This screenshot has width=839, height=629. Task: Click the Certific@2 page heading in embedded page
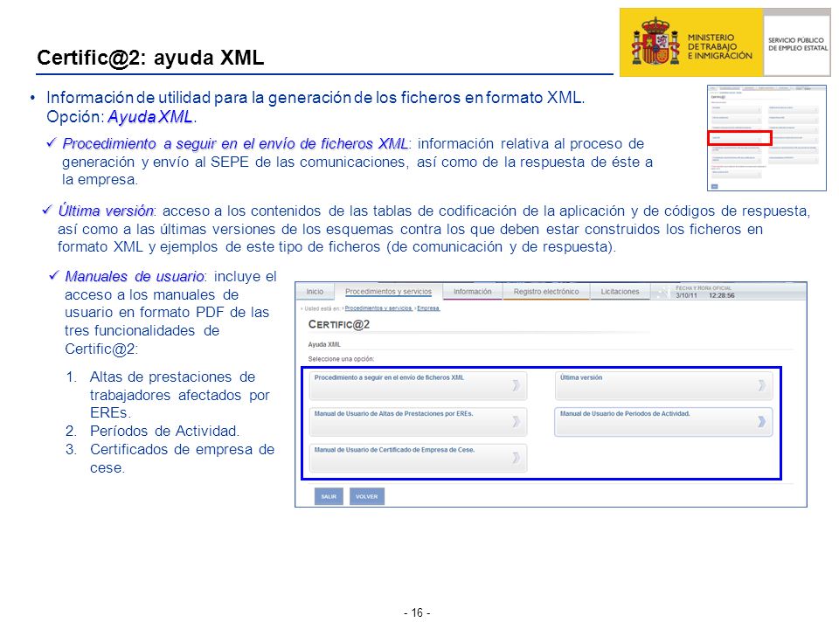[x=339, y=324]
